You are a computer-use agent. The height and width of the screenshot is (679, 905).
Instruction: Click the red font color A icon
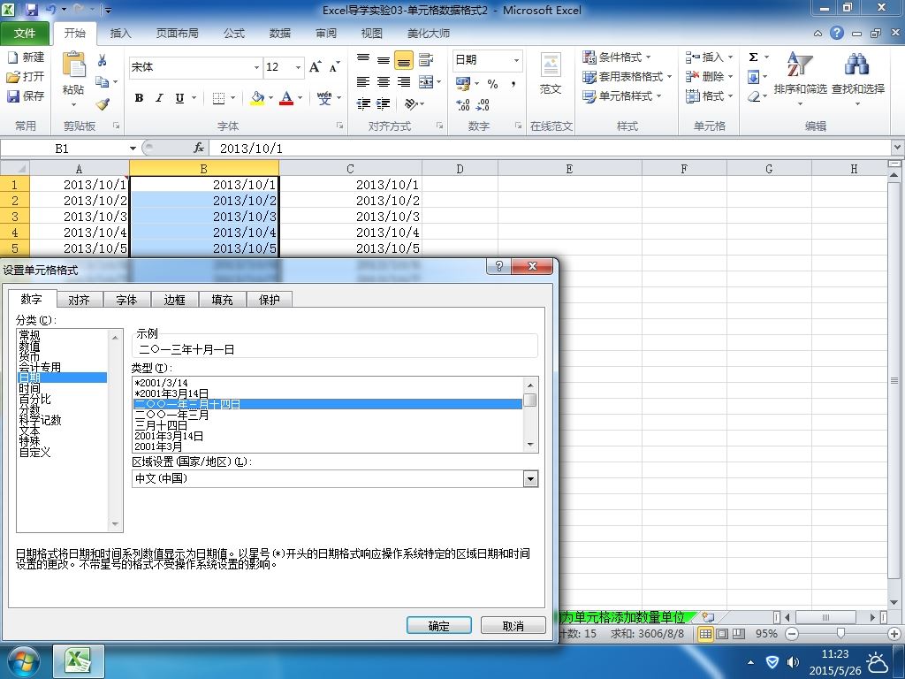tap(286, 98)
